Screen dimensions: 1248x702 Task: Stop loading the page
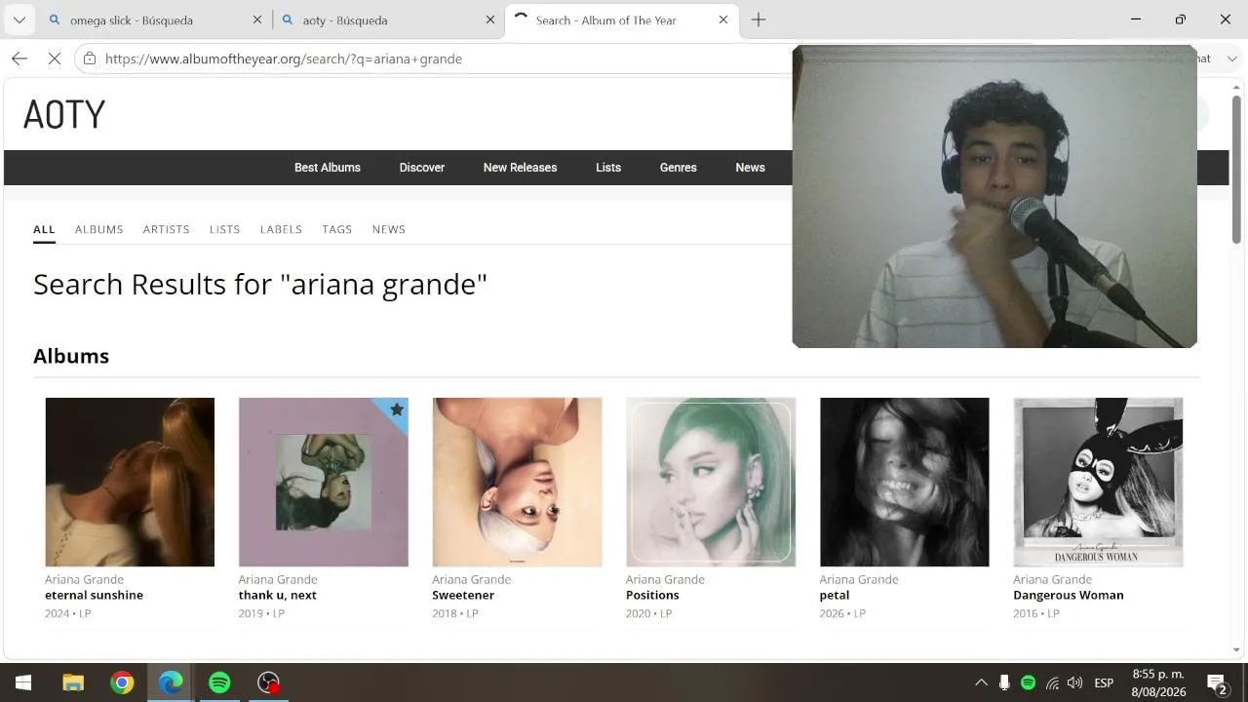point(55,58)
